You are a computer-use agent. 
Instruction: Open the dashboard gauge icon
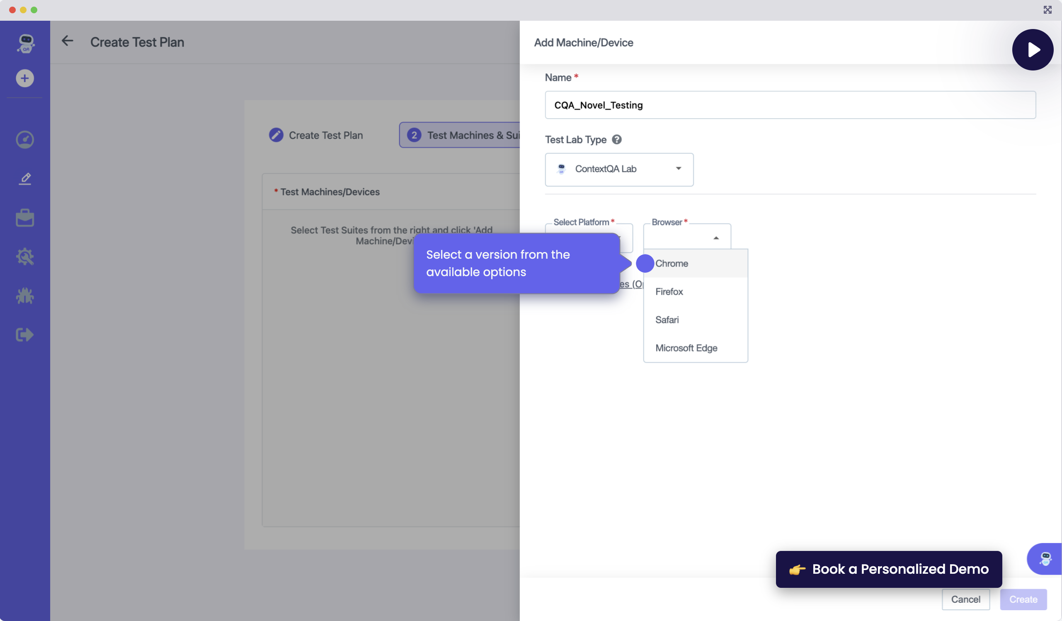click(x=25, y=140)
